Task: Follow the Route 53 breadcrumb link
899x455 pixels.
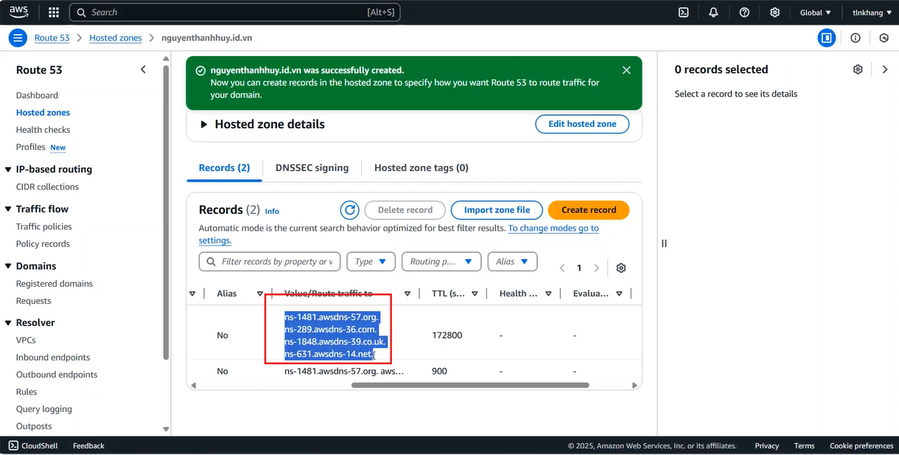Action: 52,38
